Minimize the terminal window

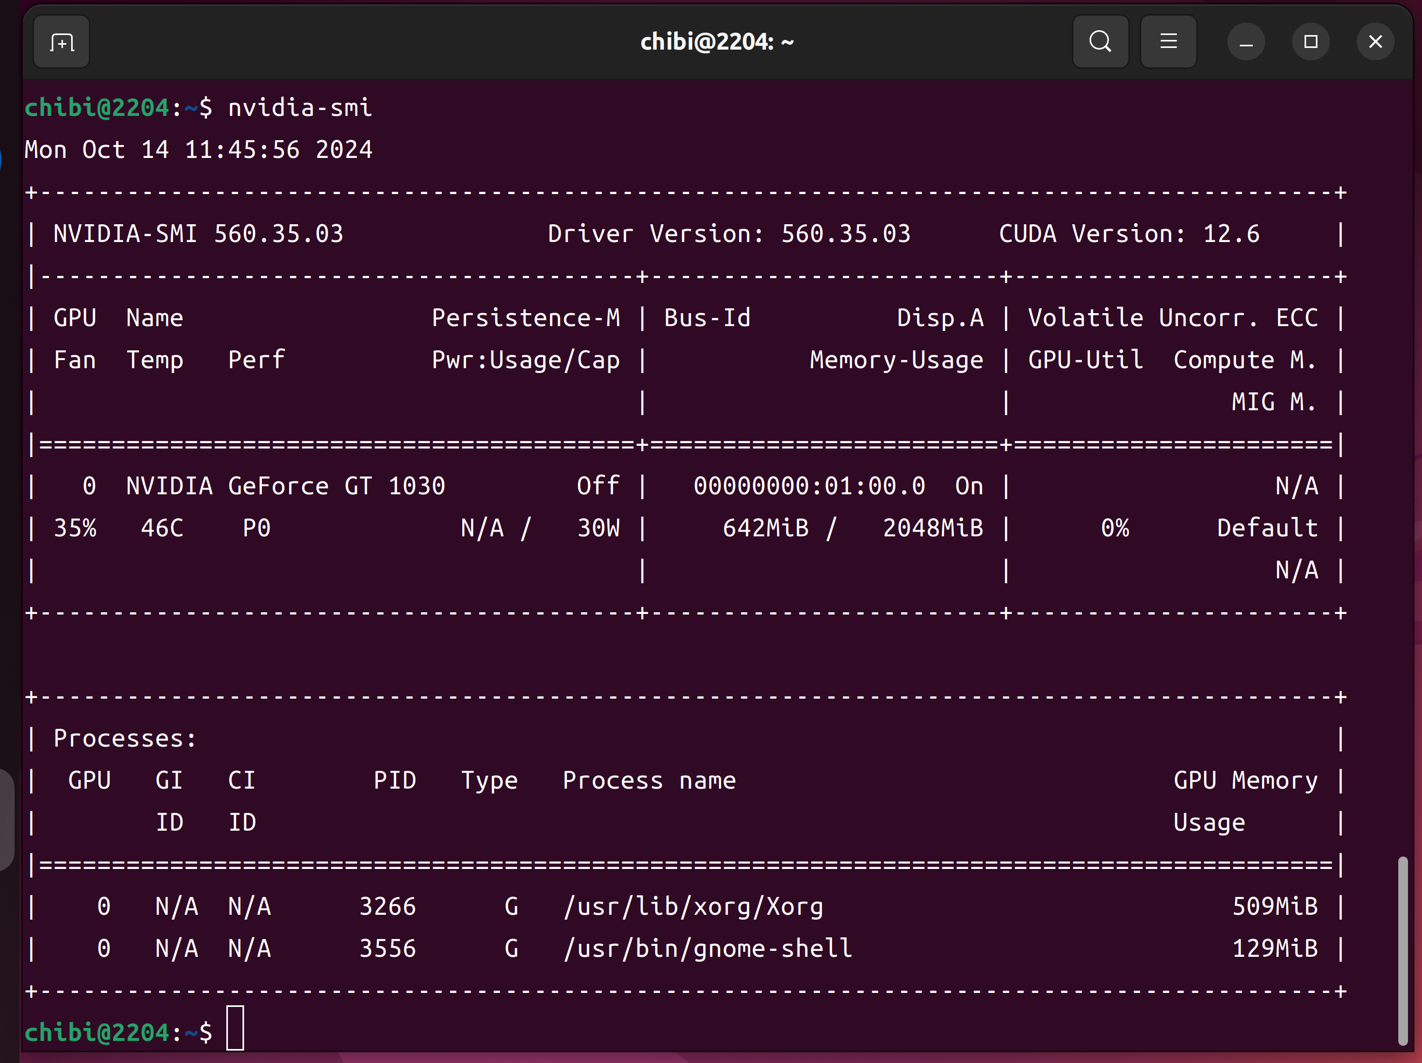(1246, 43)
